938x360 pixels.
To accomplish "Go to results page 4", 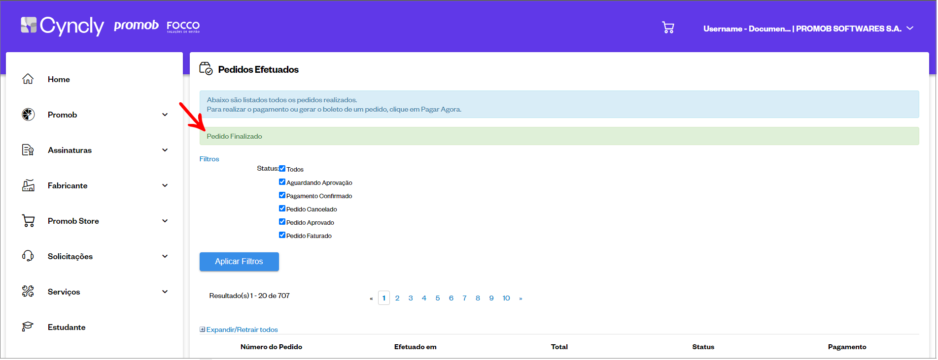I will point(424,298).
